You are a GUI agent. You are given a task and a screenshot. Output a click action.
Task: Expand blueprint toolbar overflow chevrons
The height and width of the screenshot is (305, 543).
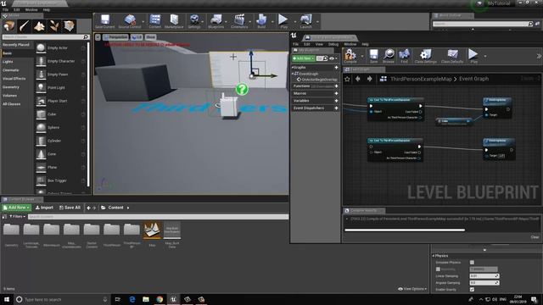539,56
